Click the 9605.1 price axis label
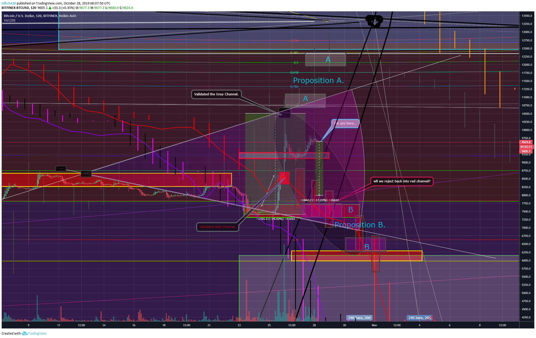The image size is (536, 338). coord(526,151)
